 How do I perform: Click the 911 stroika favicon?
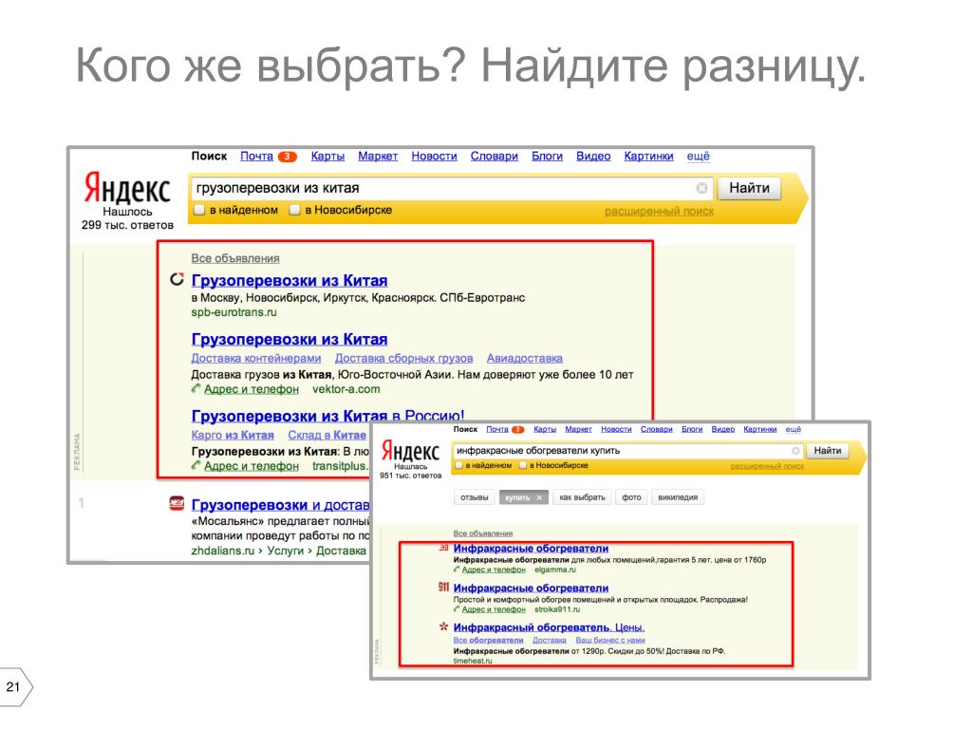[443, 587]
